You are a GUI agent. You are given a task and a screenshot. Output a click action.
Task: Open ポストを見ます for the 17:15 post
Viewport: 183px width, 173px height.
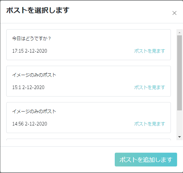tap(150, 51)
